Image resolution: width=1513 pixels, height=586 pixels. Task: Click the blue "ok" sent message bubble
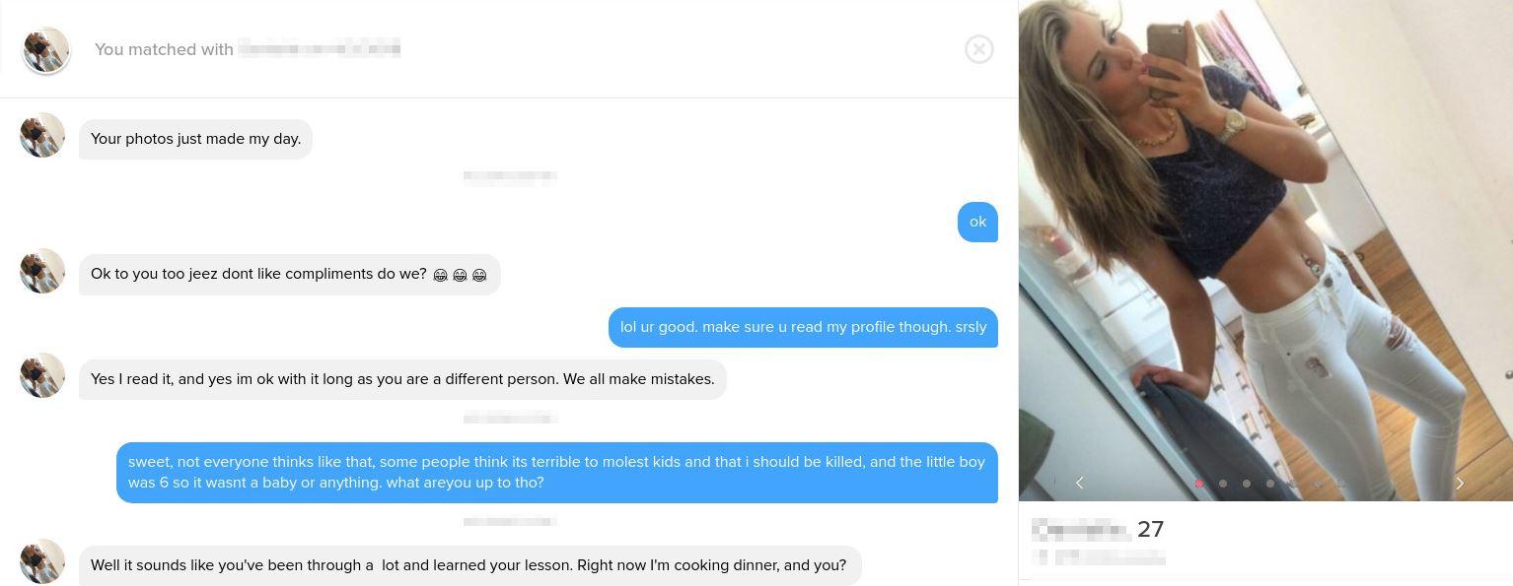977,222
